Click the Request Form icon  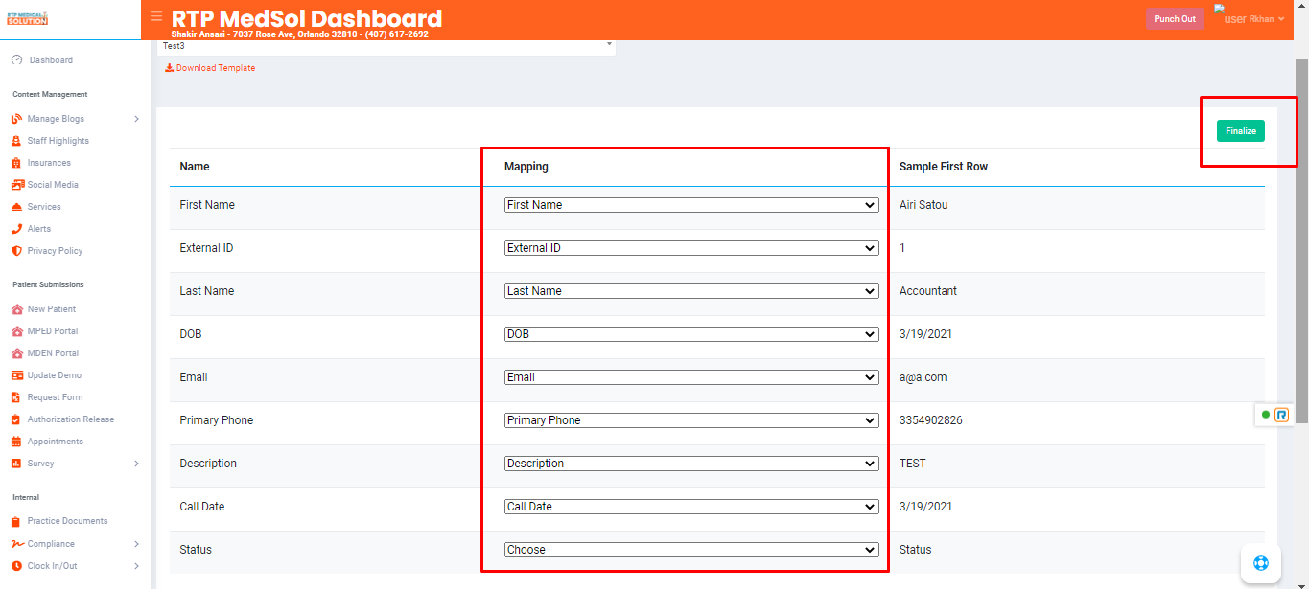click(x=16, y=397)
